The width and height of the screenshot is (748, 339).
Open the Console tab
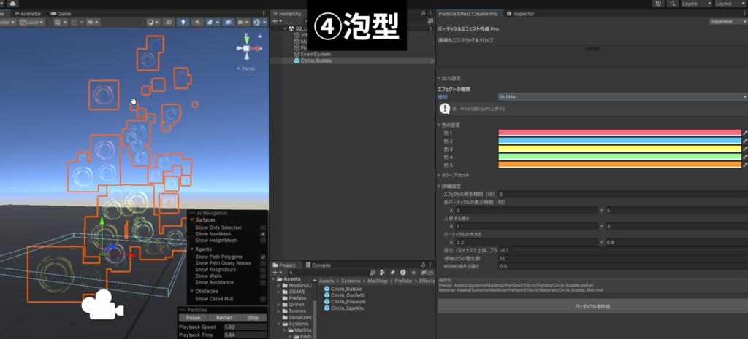318,265
